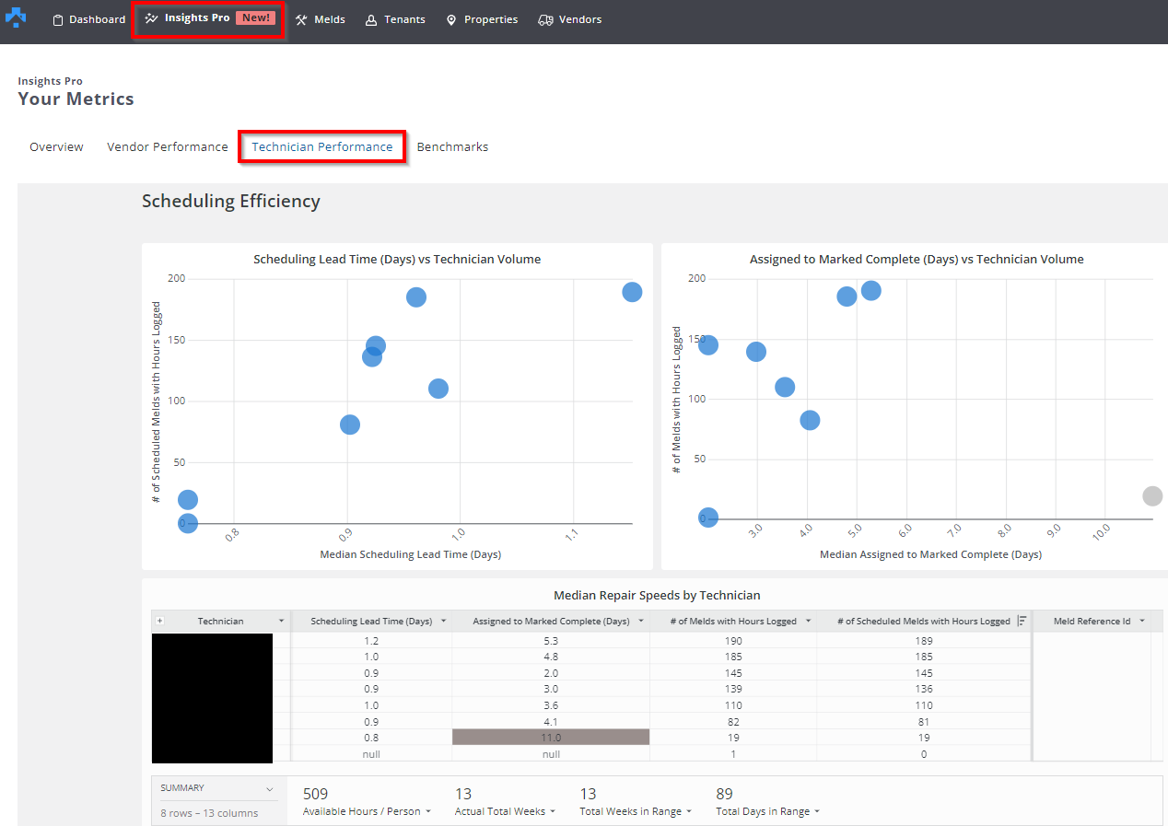
Task: Click the Tenants person icon
Action: coord(371,19)
